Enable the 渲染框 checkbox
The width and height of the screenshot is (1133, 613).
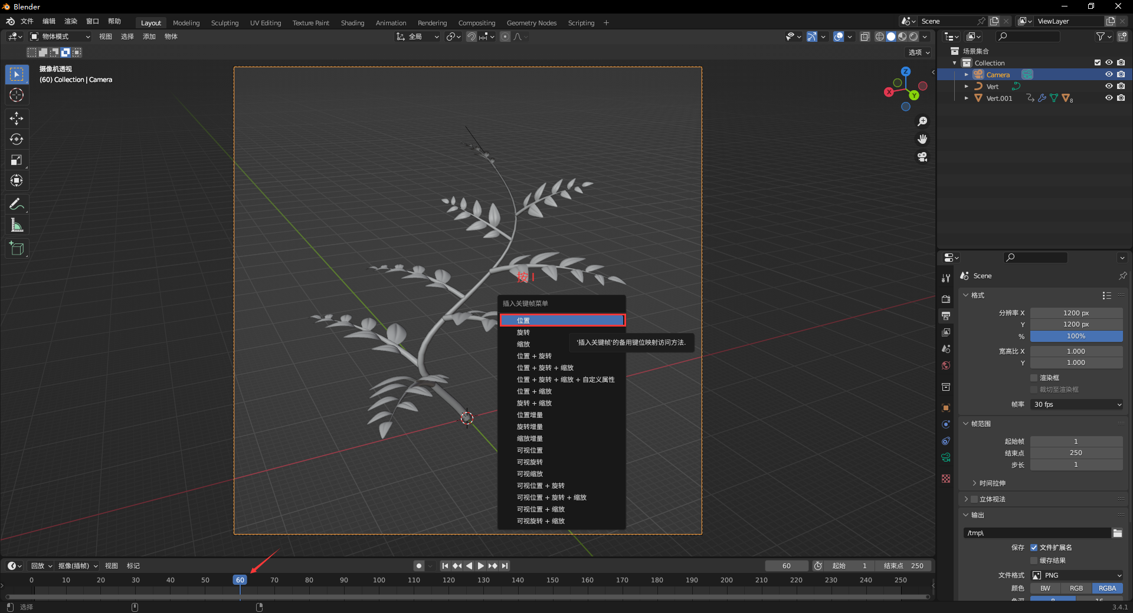coord(1034,378)
